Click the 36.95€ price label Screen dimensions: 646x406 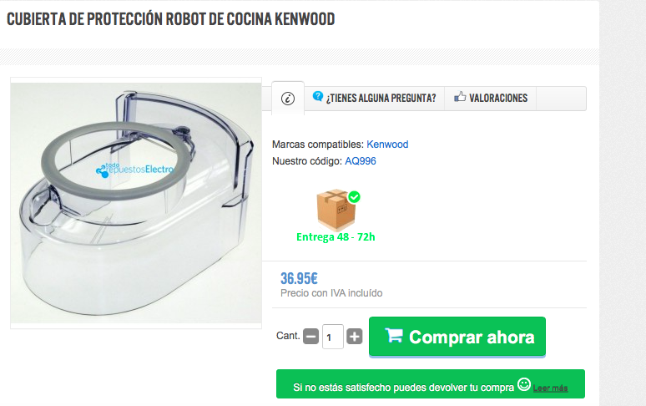[x=299, y=279]
